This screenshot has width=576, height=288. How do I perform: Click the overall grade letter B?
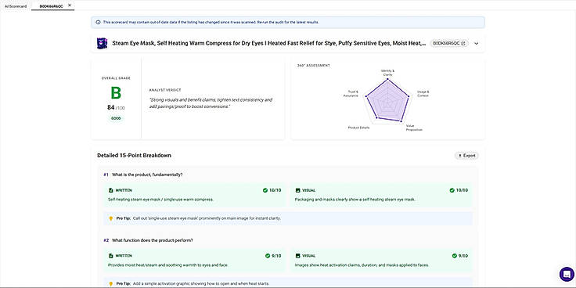point(116,93)
